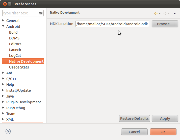
Task: Select XML in the tree
Action: (10, 120)
